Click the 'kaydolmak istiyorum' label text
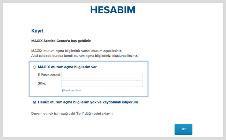Screen dimensions: 226x140 120,102
